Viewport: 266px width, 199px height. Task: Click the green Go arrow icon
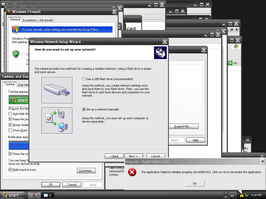(230, 63)
